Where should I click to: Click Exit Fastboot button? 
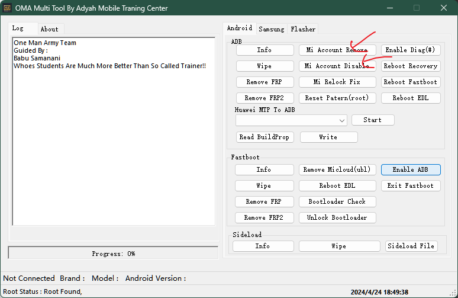tap(411, 185)
